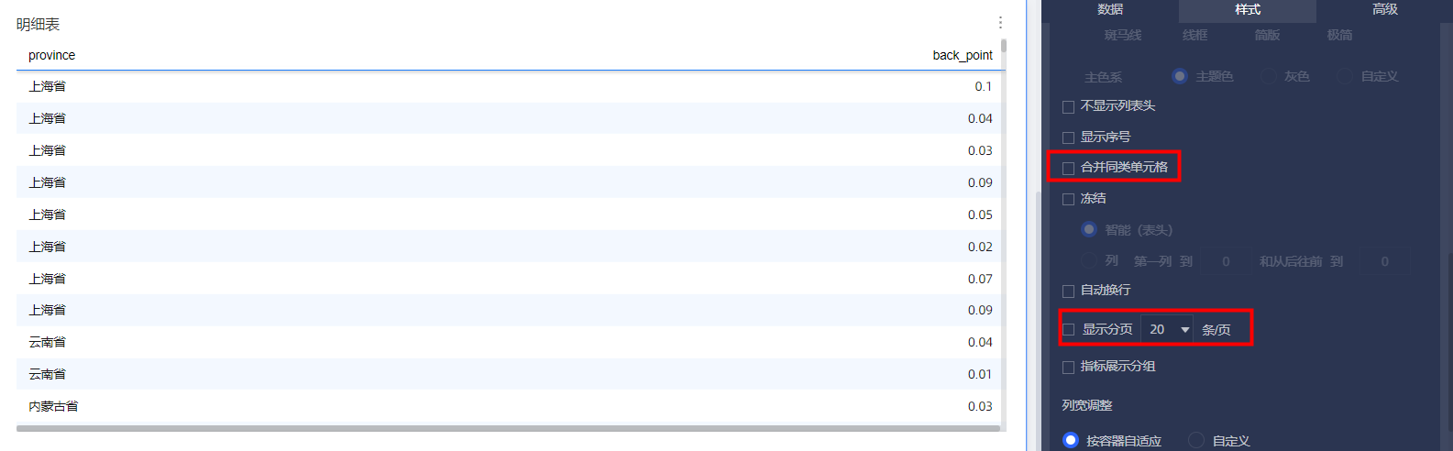Click the 内蒙古省 table cell
1453x451 pixels.
53,406
